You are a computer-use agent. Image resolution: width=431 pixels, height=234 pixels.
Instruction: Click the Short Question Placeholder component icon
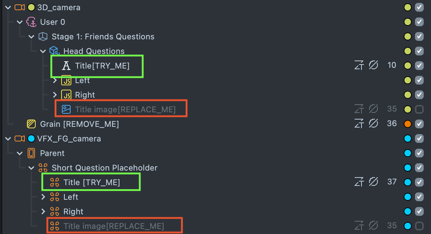(43, 168)
